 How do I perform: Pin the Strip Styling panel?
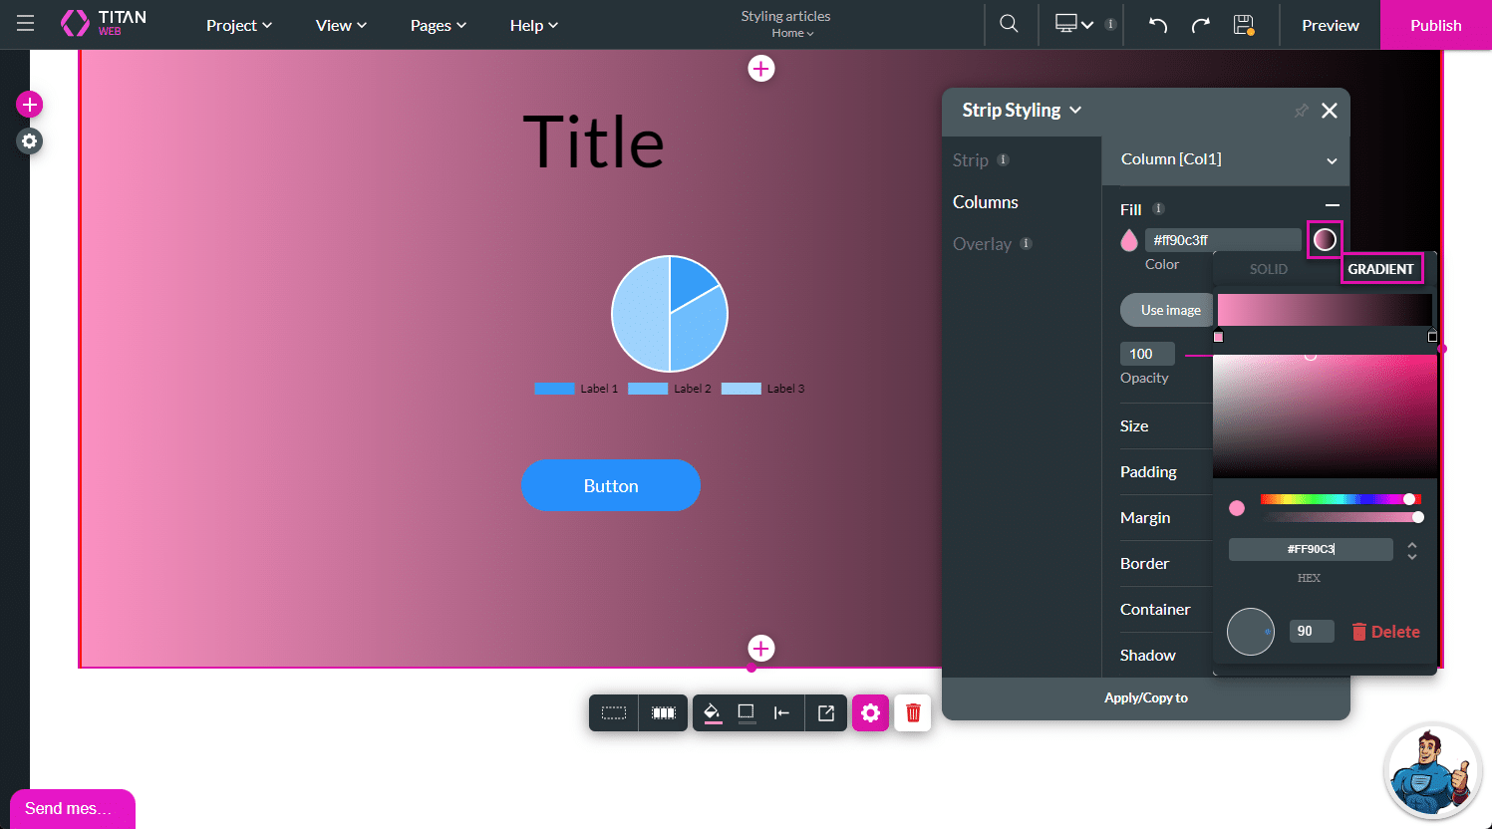point(1301,111)
